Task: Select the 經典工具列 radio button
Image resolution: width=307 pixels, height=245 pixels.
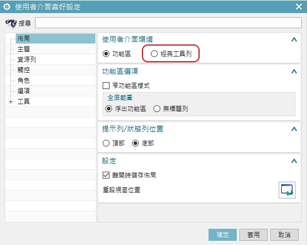Action: coord(154,53)
